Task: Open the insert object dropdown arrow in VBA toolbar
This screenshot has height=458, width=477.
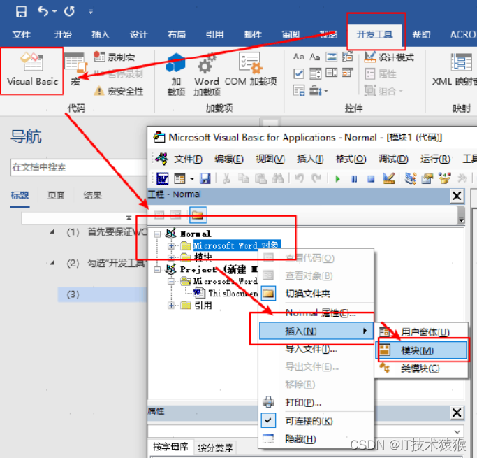Action: 192,179
